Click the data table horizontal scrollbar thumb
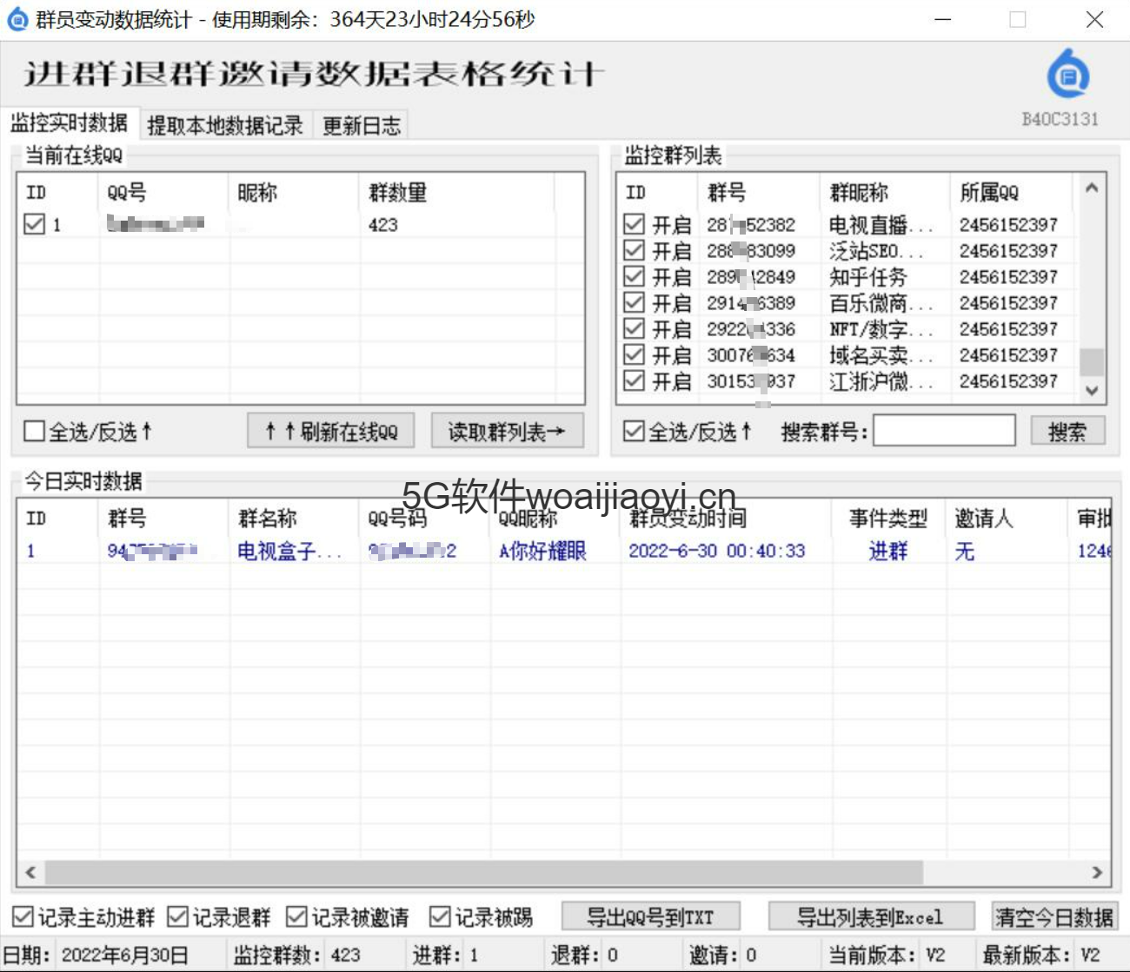The height and width of the screenshot is (972, 1130). 483,872
